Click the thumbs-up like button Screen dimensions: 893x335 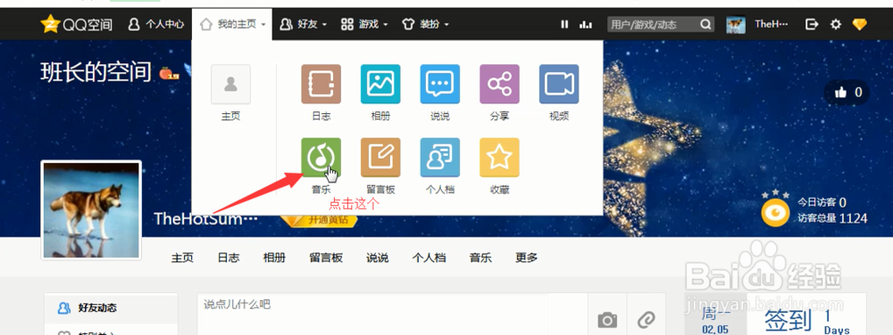click(847, 93)
